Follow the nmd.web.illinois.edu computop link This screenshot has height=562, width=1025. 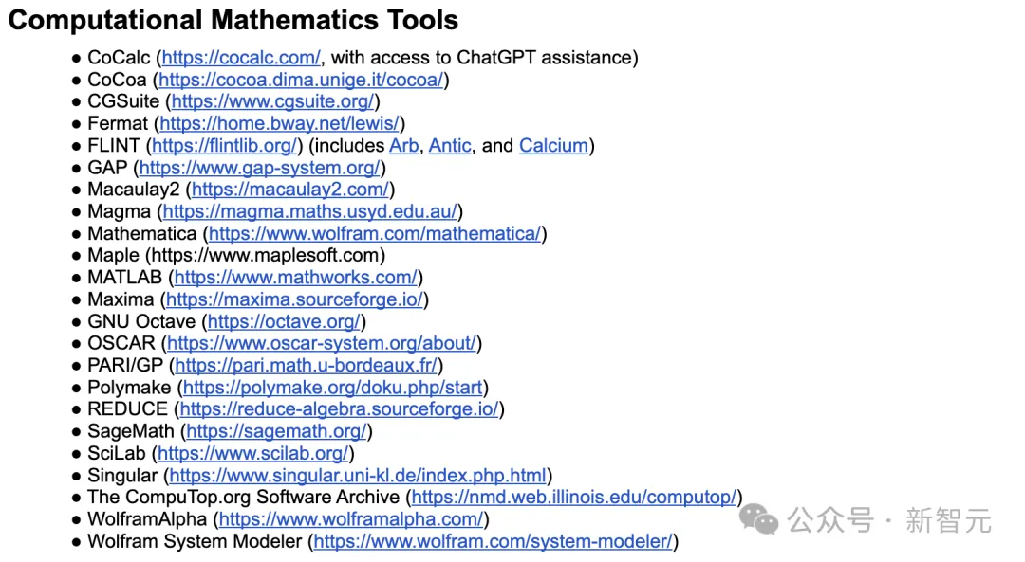click(x=574, y=498)
